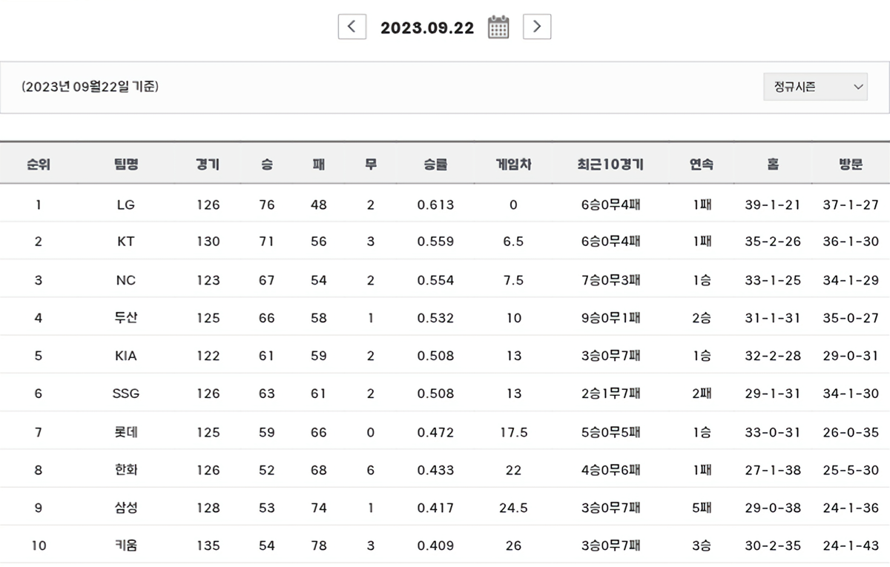The width and height of the screenshot is (890, 567).
Task: Click 삼성 win rate 0.417
Action: coord(435,508)
